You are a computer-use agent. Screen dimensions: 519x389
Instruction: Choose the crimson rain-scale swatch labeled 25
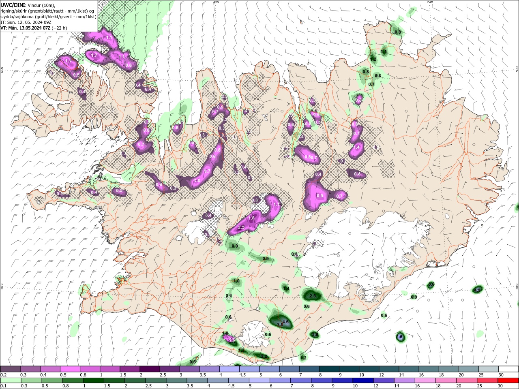[488, 380]
